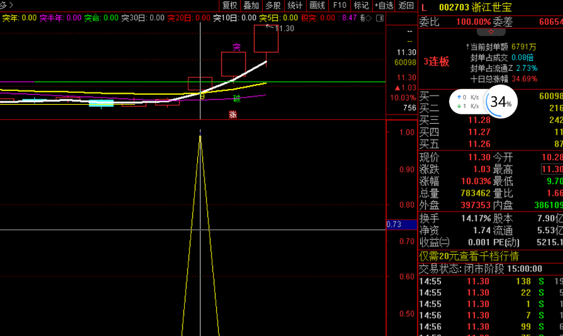Select stock title 002703 浙江世宝
The image size is (563, 336).
click(x=475, y=7)
